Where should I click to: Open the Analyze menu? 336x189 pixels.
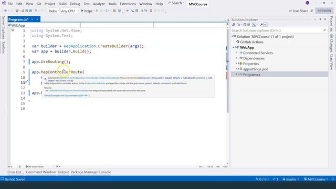[99, 4]
